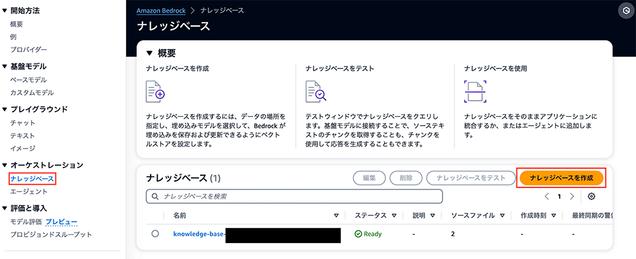Click the 編集 button
Image resolution: width=636 pixels, height=259 pixels.
click(x=369, y=178)
